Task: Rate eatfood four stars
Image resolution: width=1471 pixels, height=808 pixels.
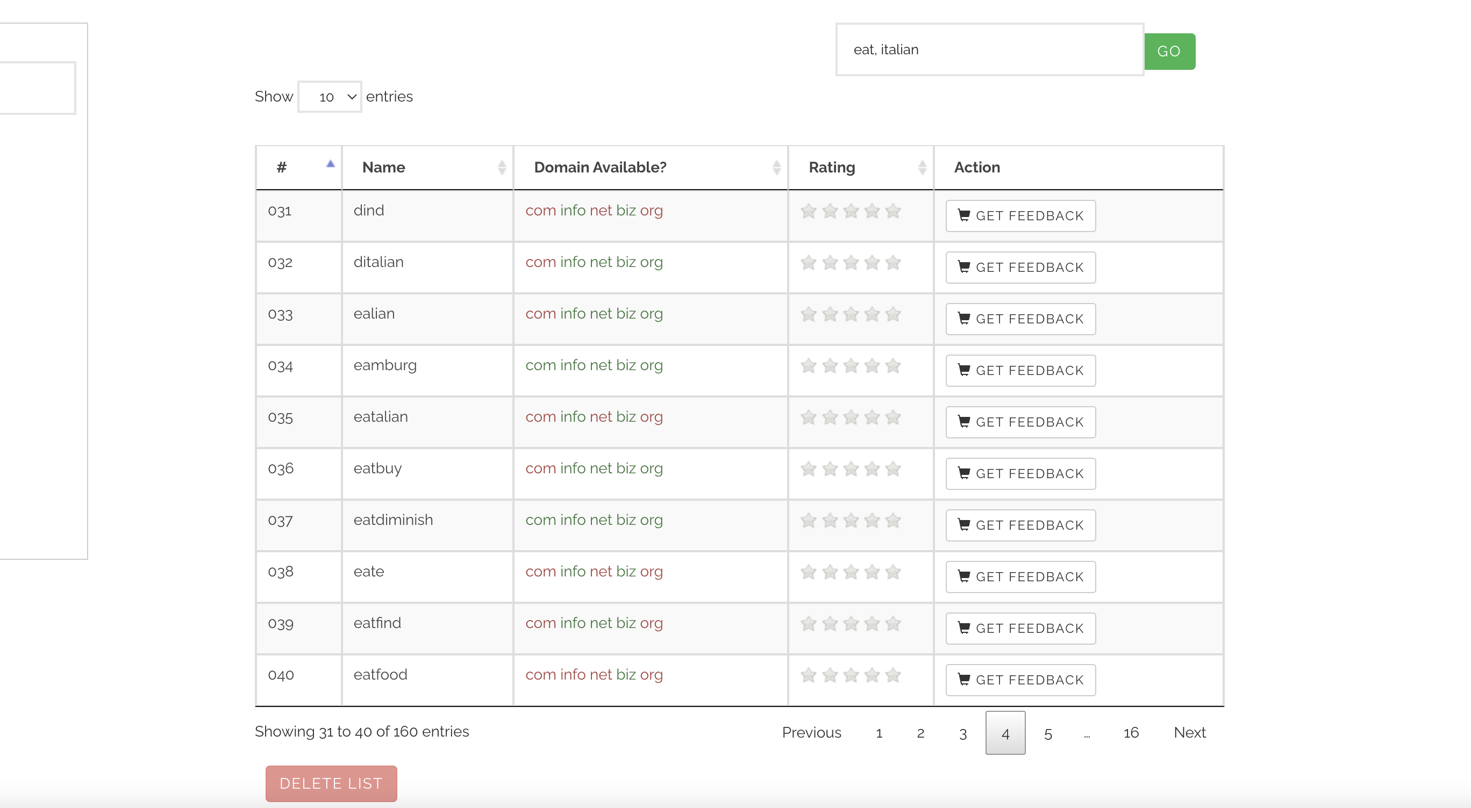Action: [872, 675]
